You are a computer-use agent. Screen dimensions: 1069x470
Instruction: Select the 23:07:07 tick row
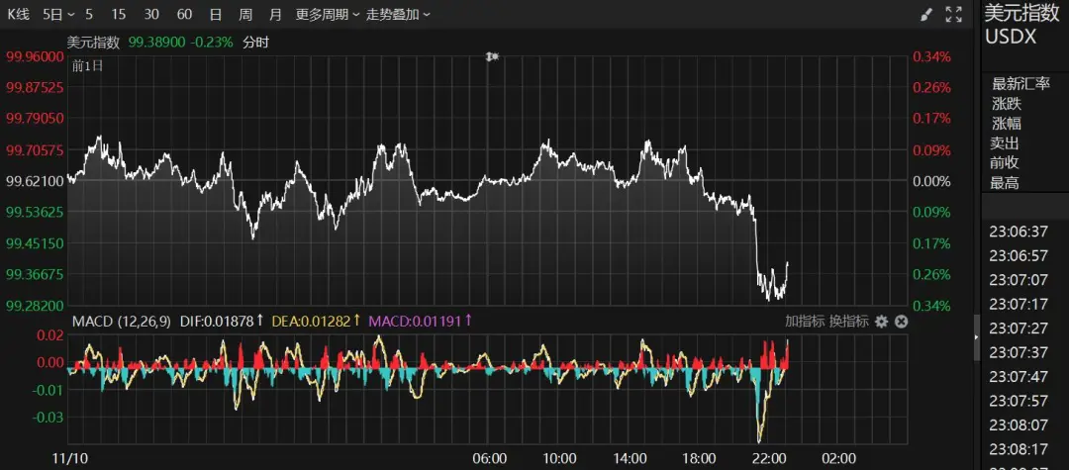1020,280
